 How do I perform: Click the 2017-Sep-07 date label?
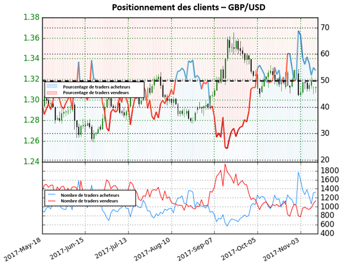point(195,249)
